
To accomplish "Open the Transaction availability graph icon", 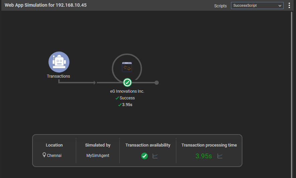I will pyautogui.click(x=155, y=156).
